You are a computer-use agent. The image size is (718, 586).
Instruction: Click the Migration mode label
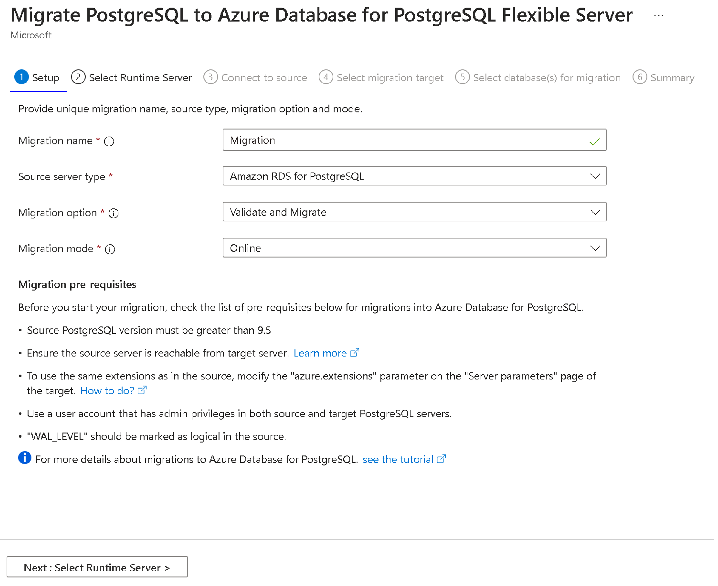(56, 249)
